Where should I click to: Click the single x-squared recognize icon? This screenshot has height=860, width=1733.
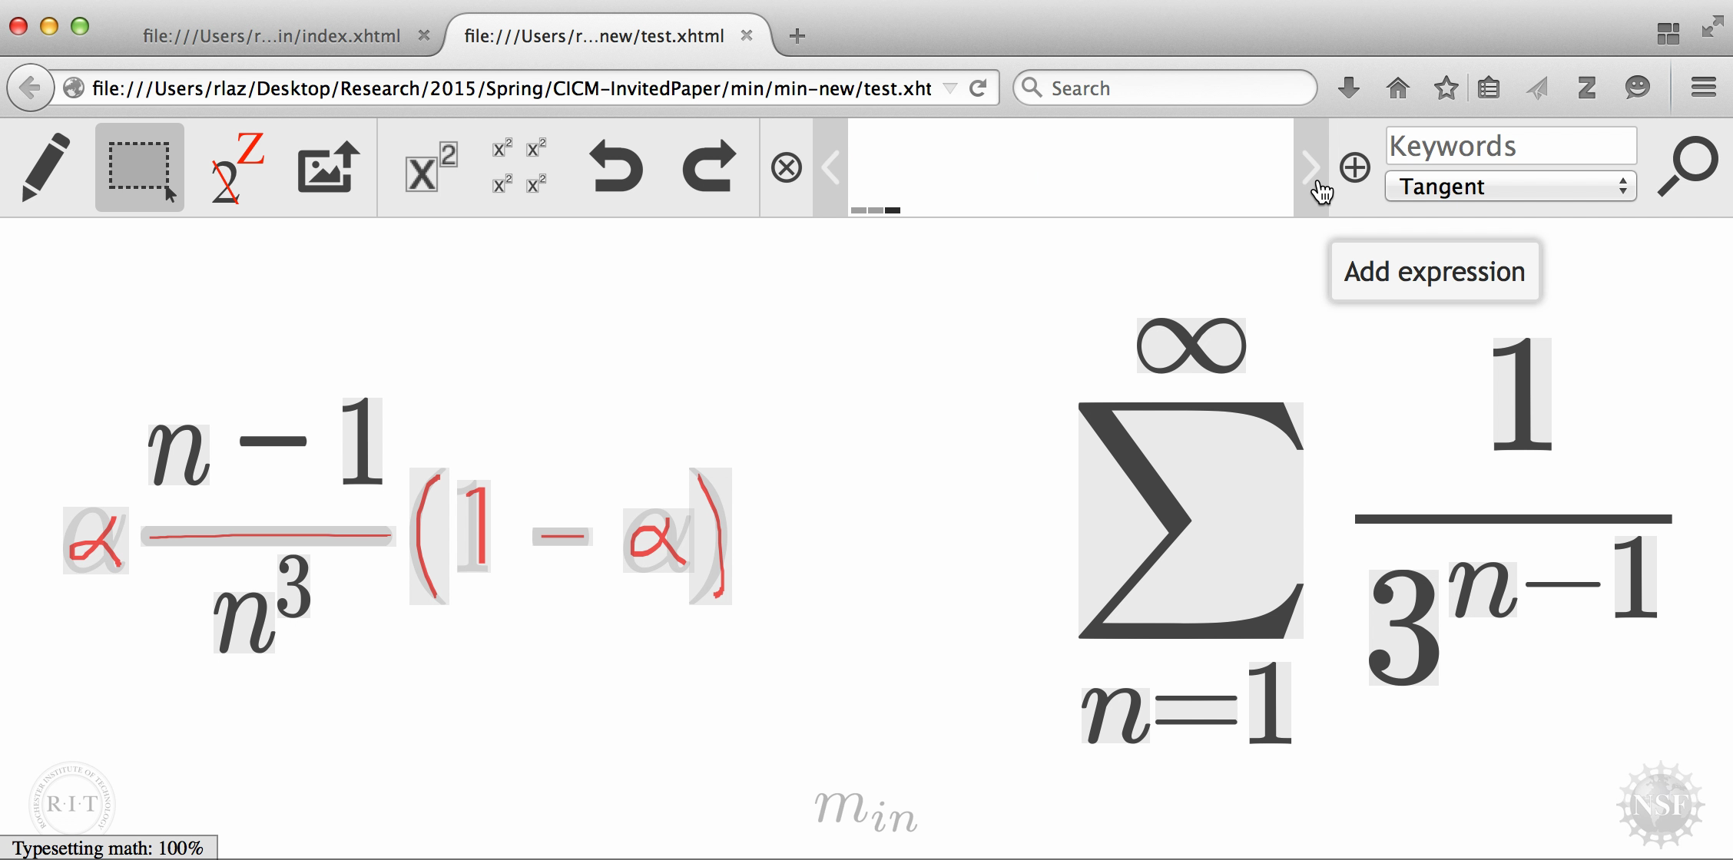[x=429, y=167]
